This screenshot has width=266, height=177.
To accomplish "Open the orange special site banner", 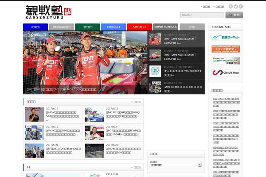I will (226, 49).
